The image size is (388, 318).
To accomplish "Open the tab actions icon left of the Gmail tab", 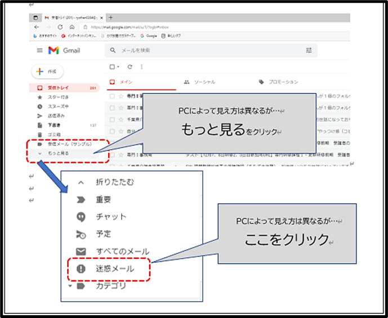I will tap(35, 18).
